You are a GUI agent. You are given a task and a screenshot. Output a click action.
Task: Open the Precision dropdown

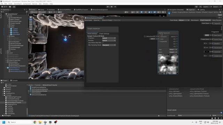point(109,38)
